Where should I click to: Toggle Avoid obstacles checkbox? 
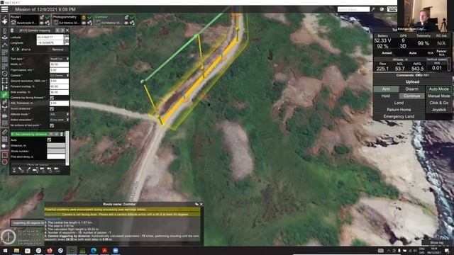click(x=52, y=108)
